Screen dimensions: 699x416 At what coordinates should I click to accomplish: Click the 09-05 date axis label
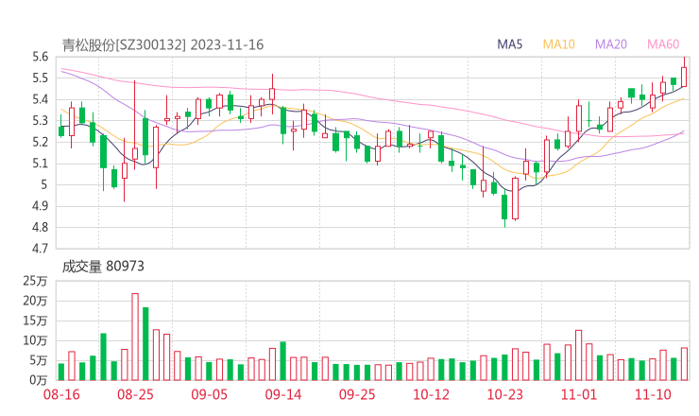pos(209,394)
